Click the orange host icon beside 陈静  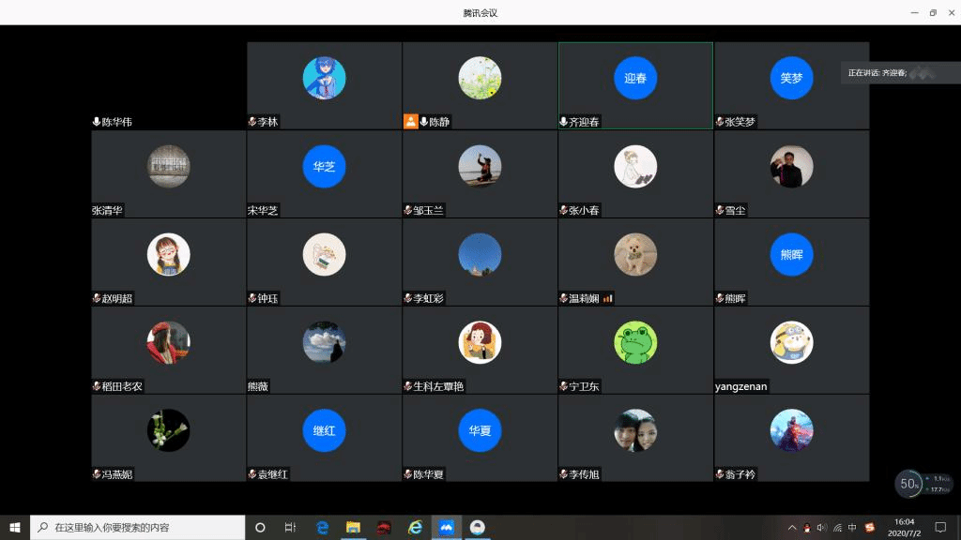[x=410, y=121]
